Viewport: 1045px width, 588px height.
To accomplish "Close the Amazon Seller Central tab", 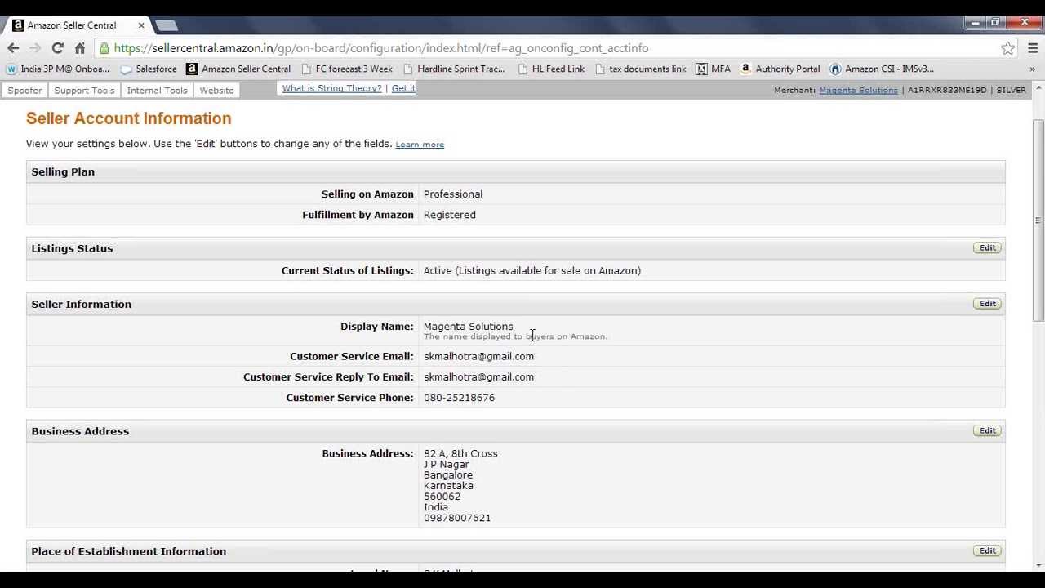I will [x=140, y=25].
